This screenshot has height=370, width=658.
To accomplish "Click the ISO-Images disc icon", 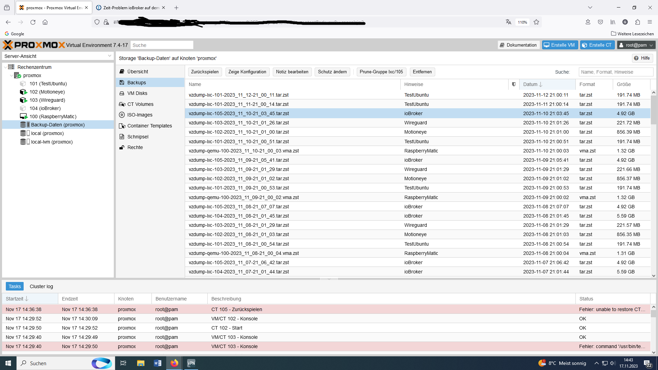I will 122,115.
